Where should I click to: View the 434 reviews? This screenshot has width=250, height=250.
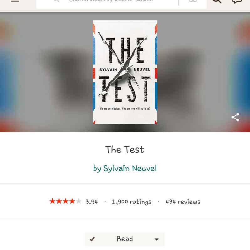[183, 202]
